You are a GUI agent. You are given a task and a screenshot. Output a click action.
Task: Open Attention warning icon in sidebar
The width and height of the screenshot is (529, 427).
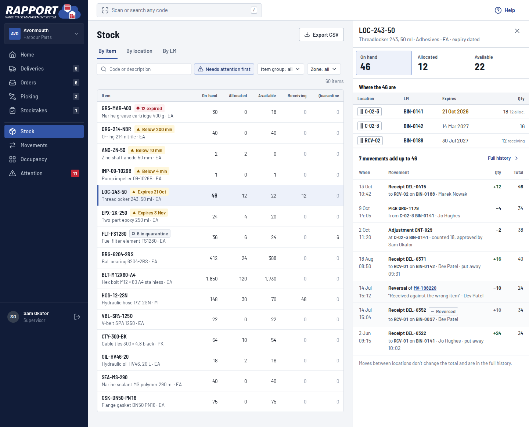12,173
